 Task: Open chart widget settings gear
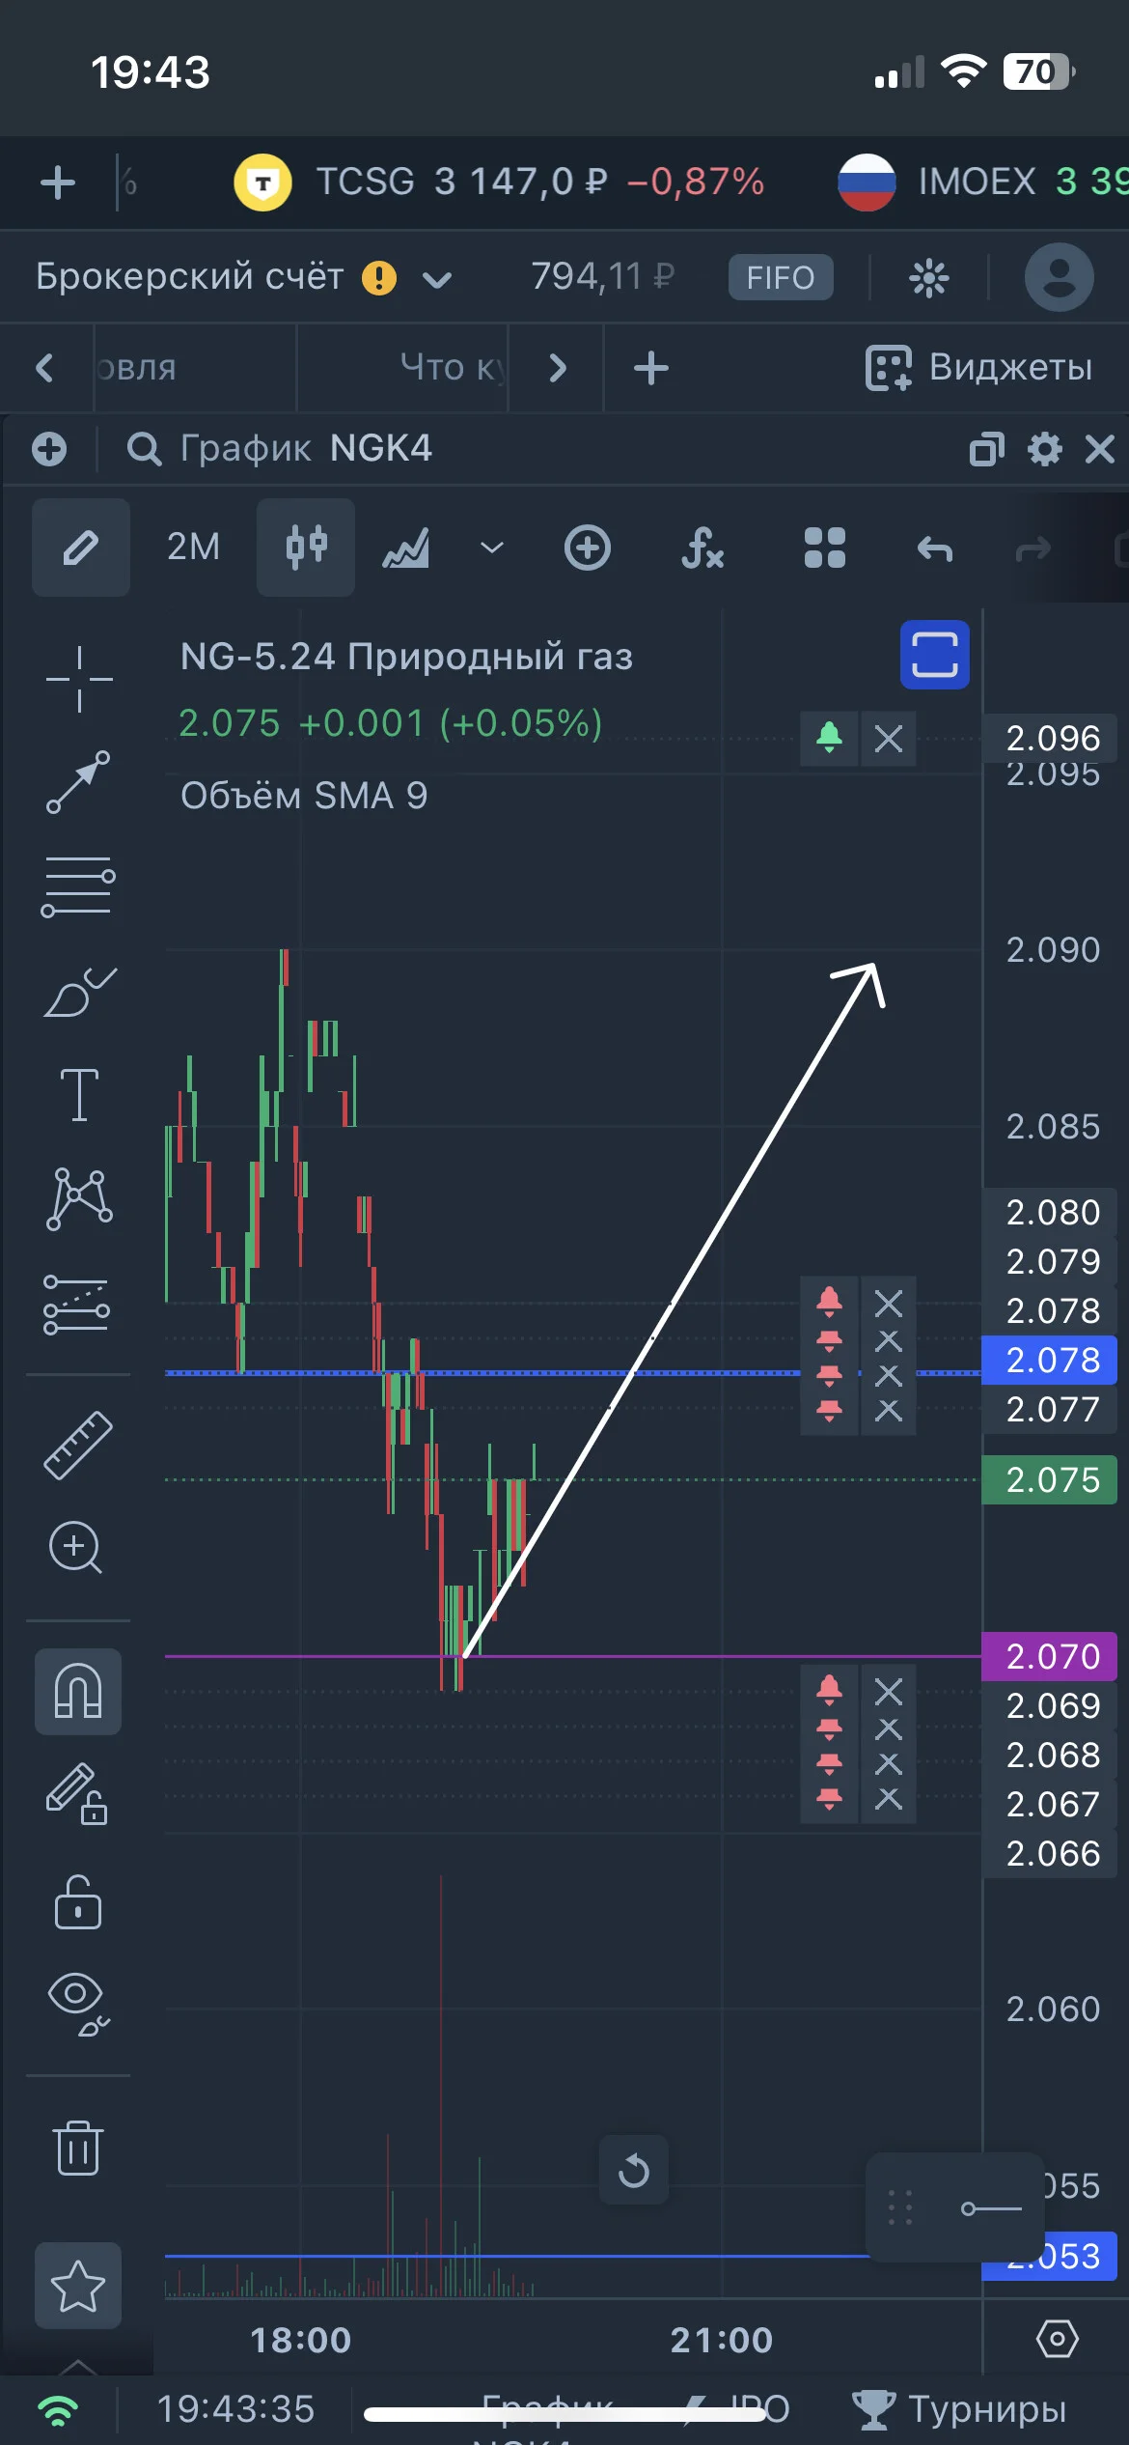point(1045,449)
